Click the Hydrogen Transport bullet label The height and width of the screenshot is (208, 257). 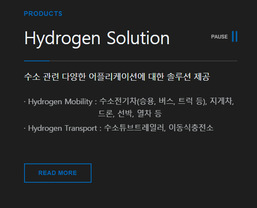pos(63,128)
